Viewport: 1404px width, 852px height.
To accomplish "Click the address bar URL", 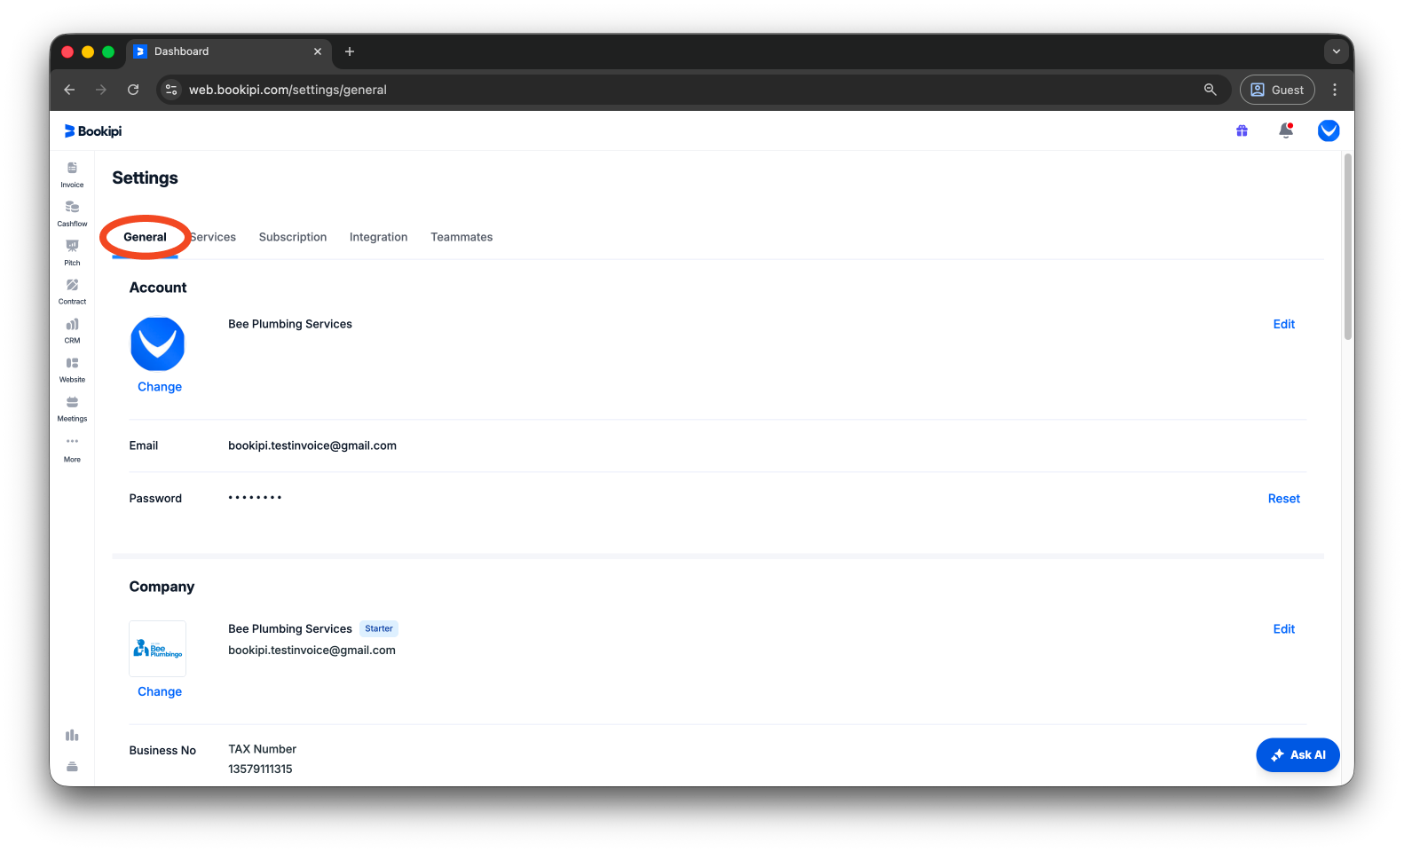I will point(288,90).
